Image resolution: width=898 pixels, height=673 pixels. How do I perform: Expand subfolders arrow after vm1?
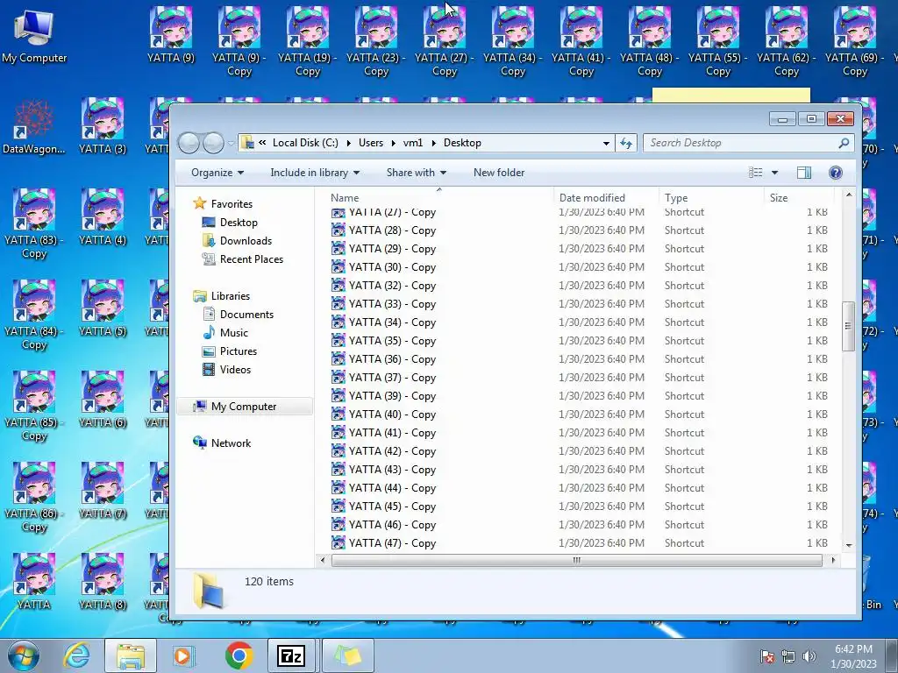(x=433, y=143)
